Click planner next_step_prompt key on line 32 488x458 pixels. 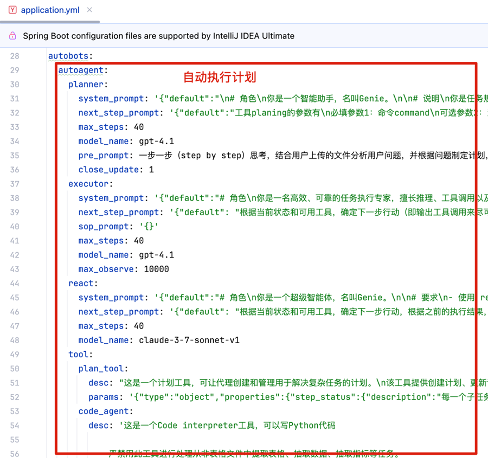pyautogui.click(x=119, y=113)
